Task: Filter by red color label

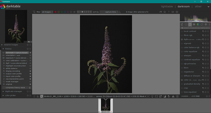Action: tap(55, 12)
